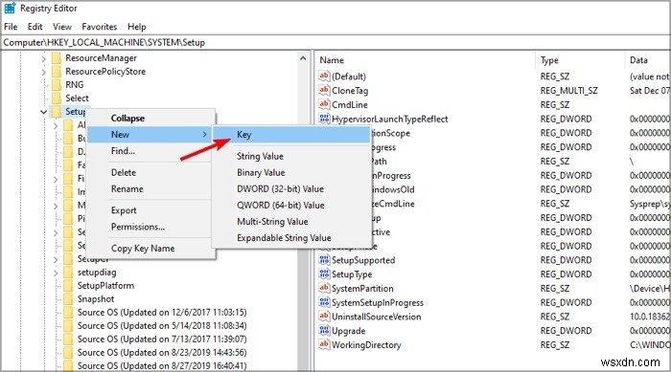The width and height of the screenshot is (671, 372).
Task: Click the Name column header
Action: click(x=332, y=60)
